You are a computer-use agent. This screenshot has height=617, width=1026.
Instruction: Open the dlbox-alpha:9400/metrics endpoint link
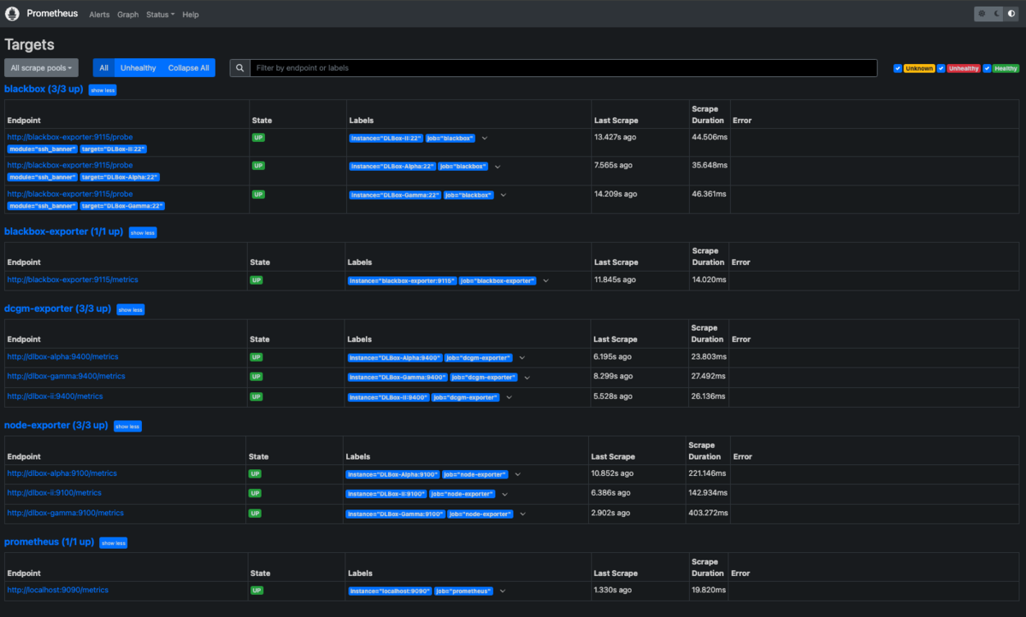[62, 356]
